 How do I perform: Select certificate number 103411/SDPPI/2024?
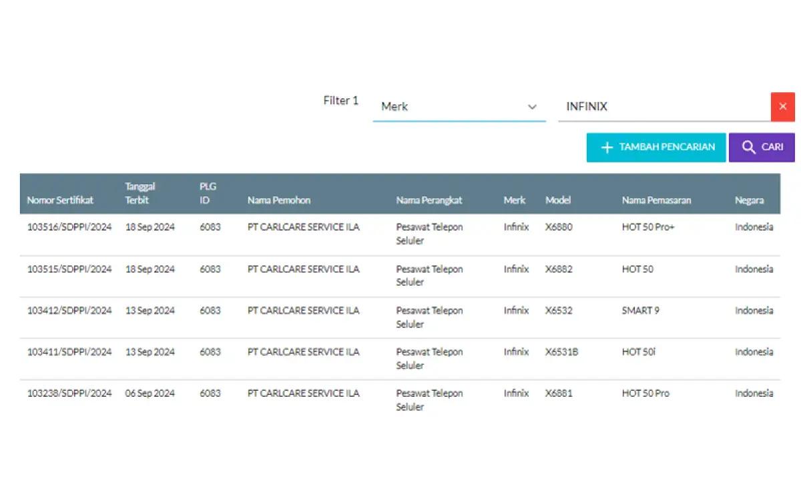point(69,352)
